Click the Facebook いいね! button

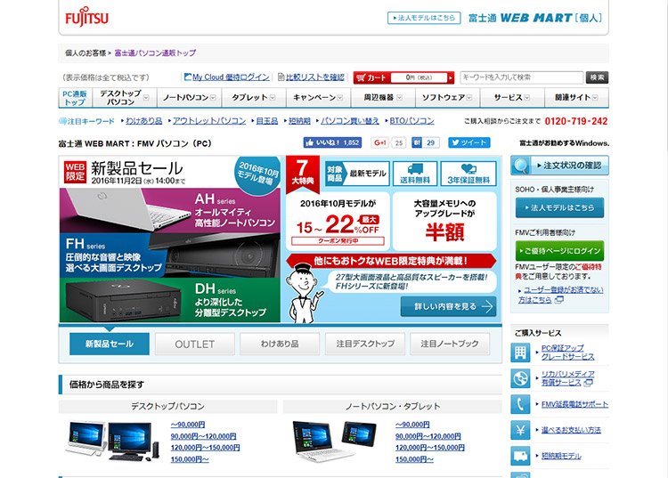click(x=332, y=142)
